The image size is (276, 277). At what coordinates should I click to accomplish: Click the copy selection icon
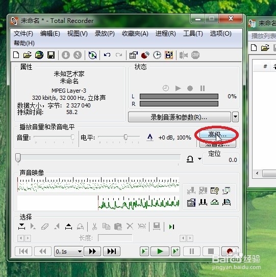tap(106, 226)
